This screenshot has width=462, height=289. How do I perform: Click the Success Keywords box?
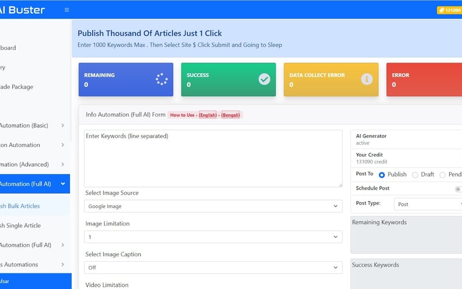(407, 274)
